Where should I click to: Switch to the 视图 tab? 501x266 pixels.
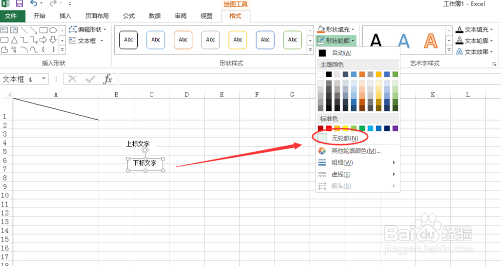206,16
